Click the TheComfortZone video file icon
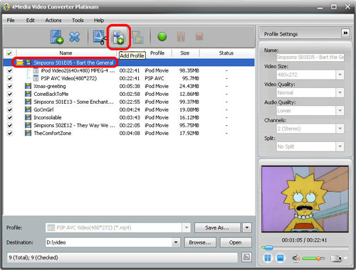Image resolution: width=356 pixels, height=270 pixels. point(28,133)
